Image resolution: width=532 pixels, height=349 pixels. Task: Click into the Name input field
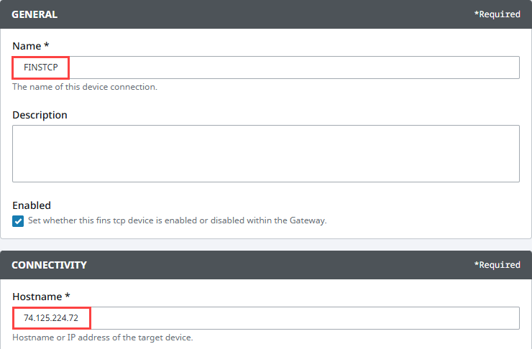point(266,68)
